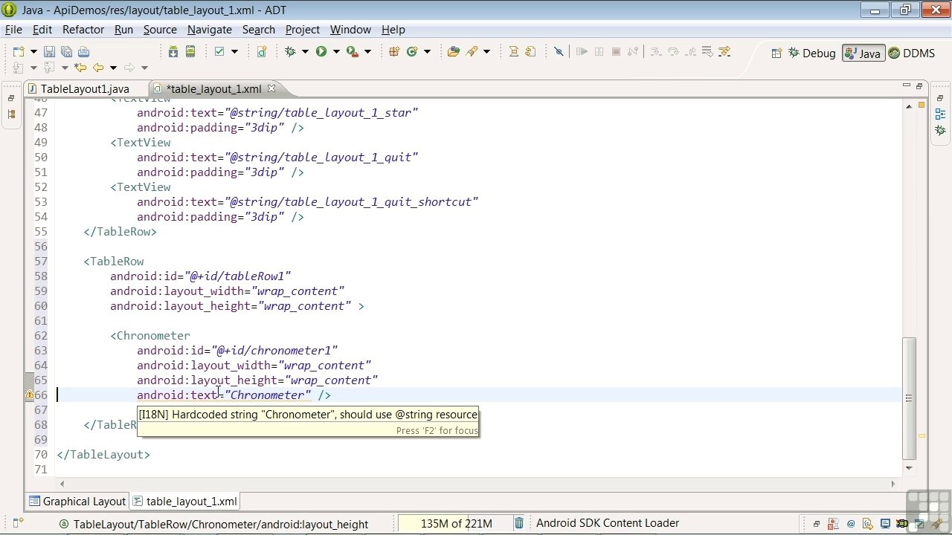Click the vertical scrollbar thumb of the editor
Viewport: 952px width, 535px height.
point(909,398)
